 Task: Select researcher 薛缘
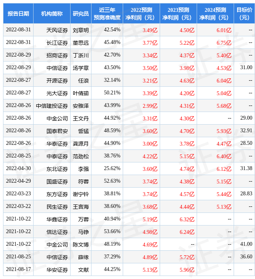83,258
